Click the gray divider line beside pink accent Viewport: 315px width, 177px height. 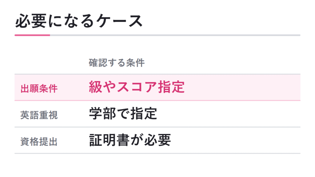click(175, 35)
